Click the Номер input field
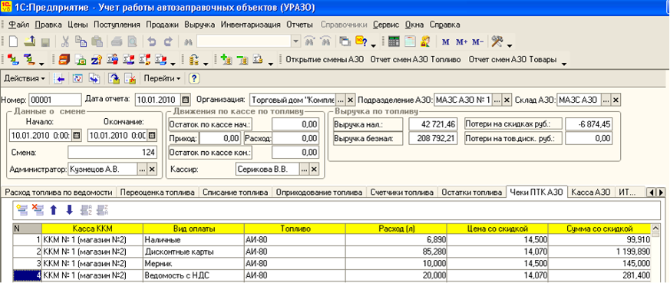 (54, 100)
